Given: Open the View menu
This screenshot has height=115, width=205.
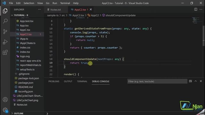Looking at the screenshot, I should point(40,3).
